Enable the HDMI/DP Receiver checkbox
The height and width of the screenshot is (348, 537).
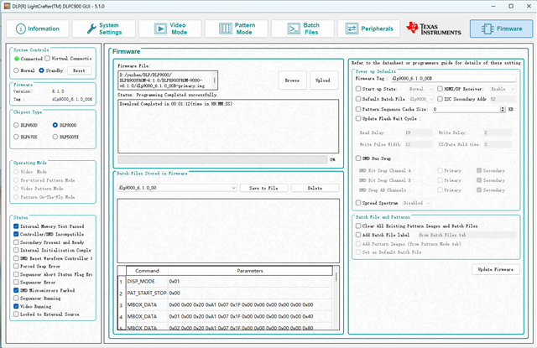(x=440, y=89)
